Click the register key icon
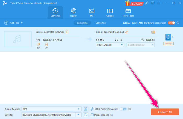The height and width of the screenshot is (119, 183). click(147, 3)
